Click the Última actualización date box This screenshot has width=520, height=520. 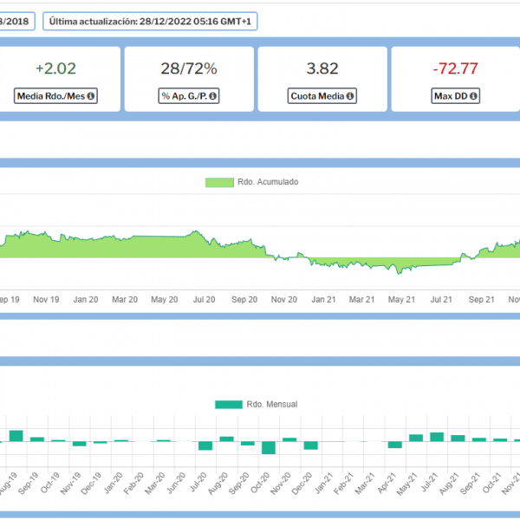(x=150, y=22)
